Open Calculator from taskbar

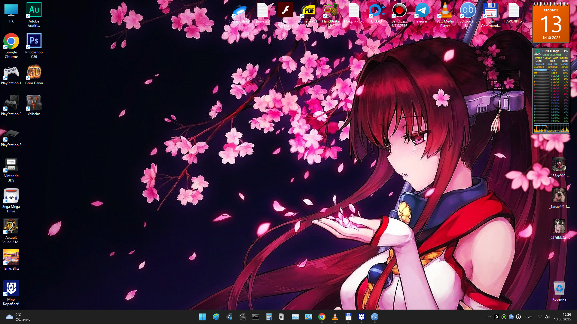(269, 317)
